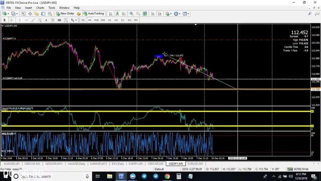Open the Charts menu
The width and height of the screenshot is (321, 181).
(x=40, y=8)
